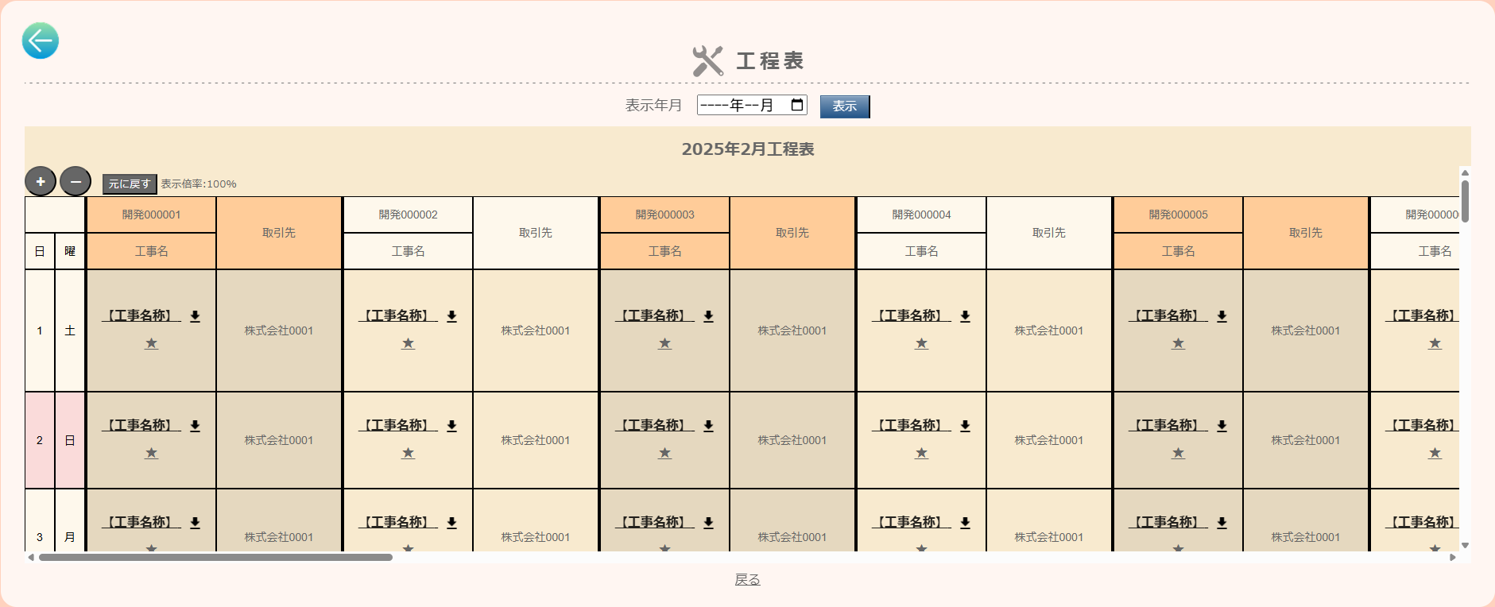Click download arrow for 開発000001 on day 1
The image size is (1495, 607).
tap(195, 316)
